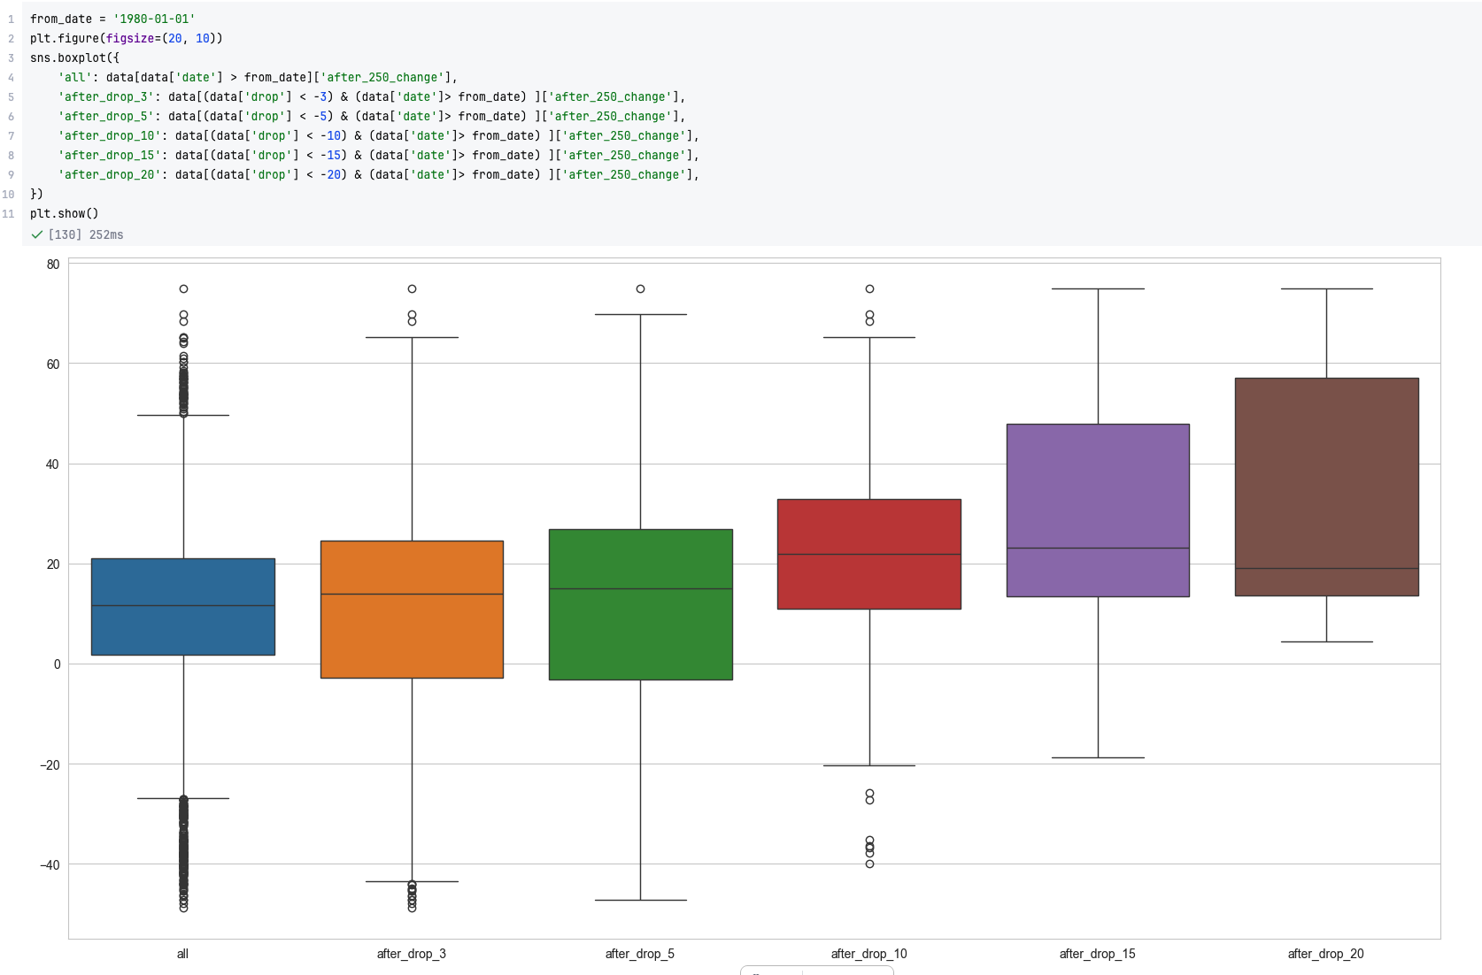This screenshot has width=1482, height=975.
Task: Click the plt.show() code line
Action: coord(65,213)
